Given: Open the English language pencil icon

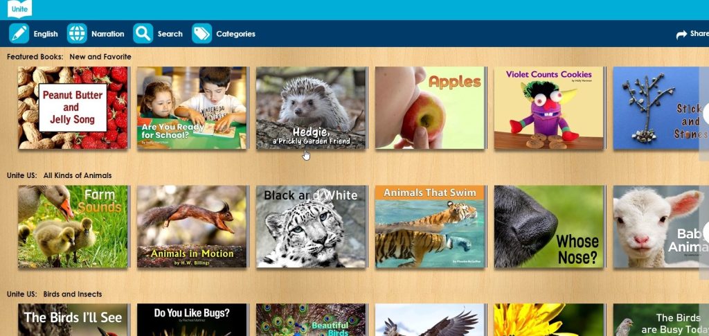Looking at the screenshot, I should point(19,33).
